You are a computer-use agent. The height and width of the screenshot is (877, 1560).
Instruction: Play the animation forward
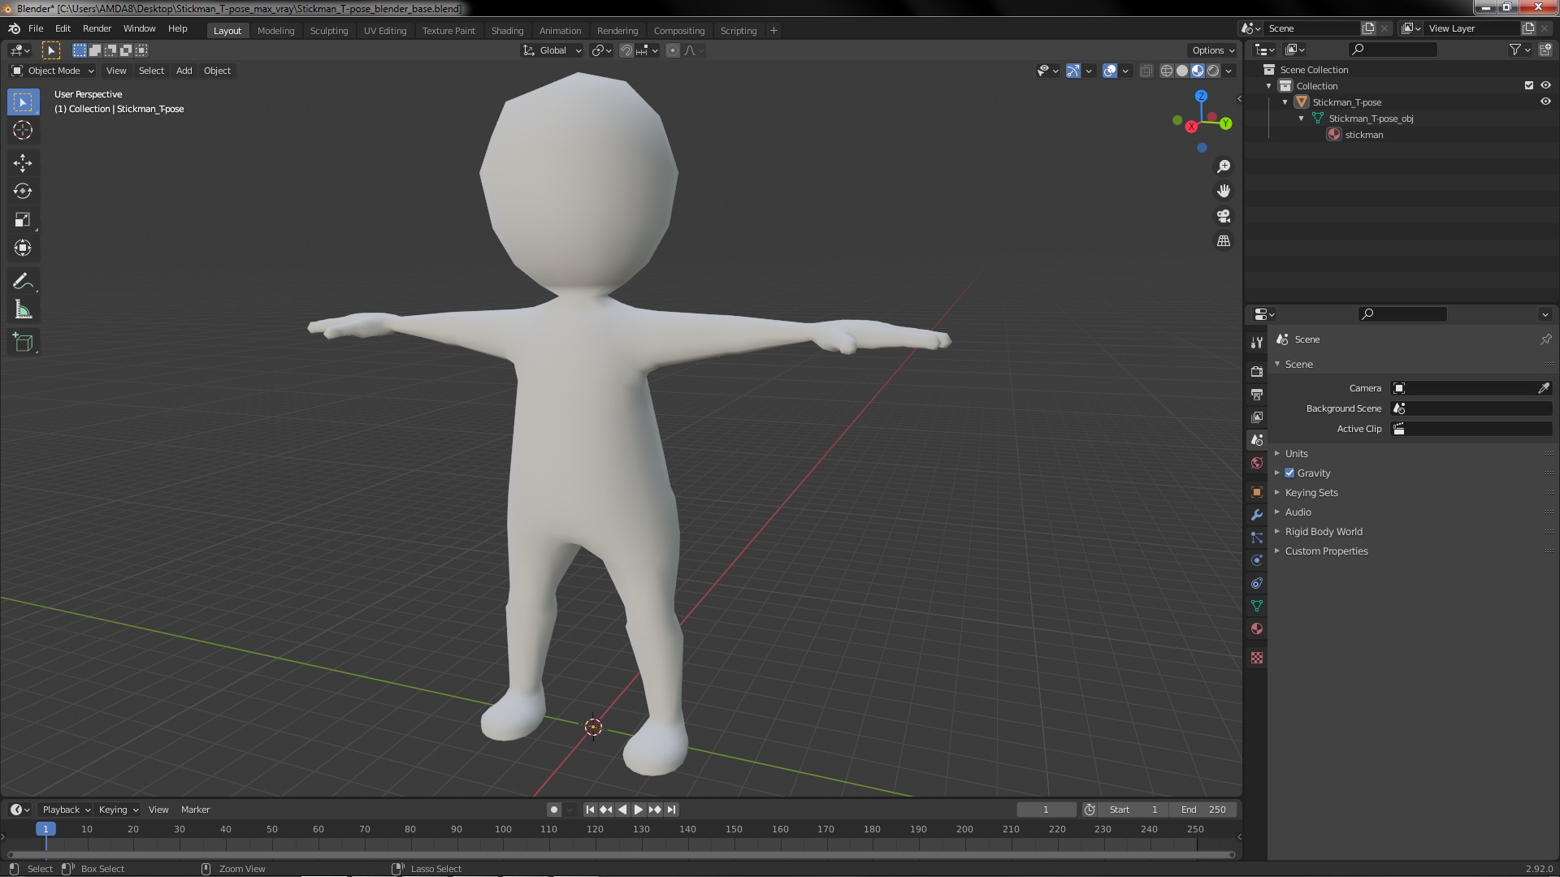coord(639,810)
